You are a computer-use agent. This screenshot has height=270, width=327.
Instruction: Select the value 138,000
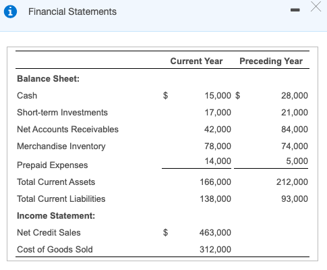click(x=215, y=199)
